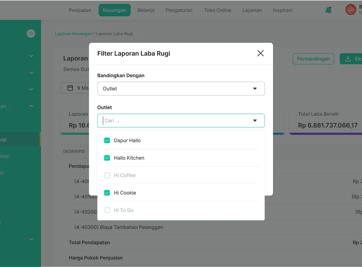Expand the first sidebar menu chevron

[31, 56]
